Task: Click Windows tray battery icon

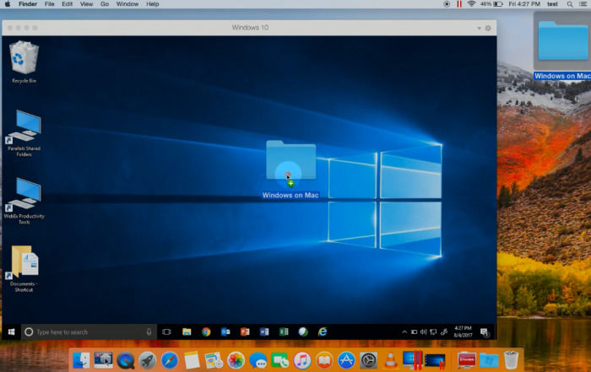Action: pos(414,332)
